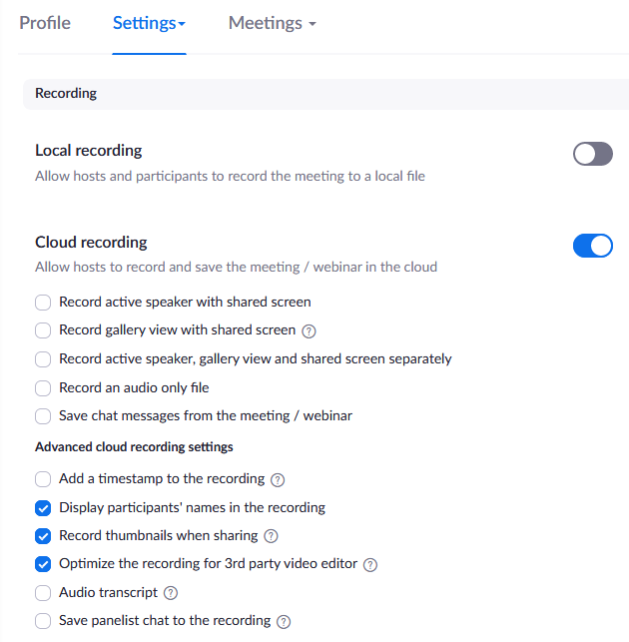Screen dimensions: 629x642
Task: Turn off the Cloud recording toggle
Action: click(x=592, y=246)
